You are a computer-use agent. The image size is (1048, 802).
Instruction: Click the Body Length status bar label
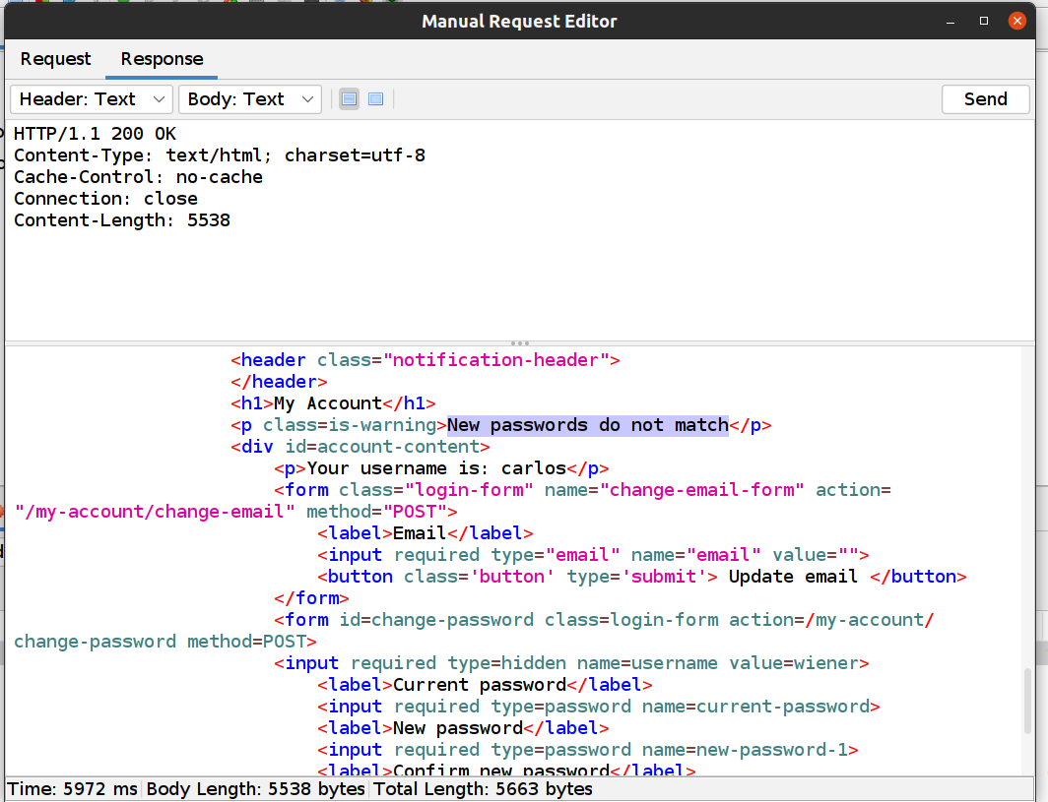[x=256, y=789]
